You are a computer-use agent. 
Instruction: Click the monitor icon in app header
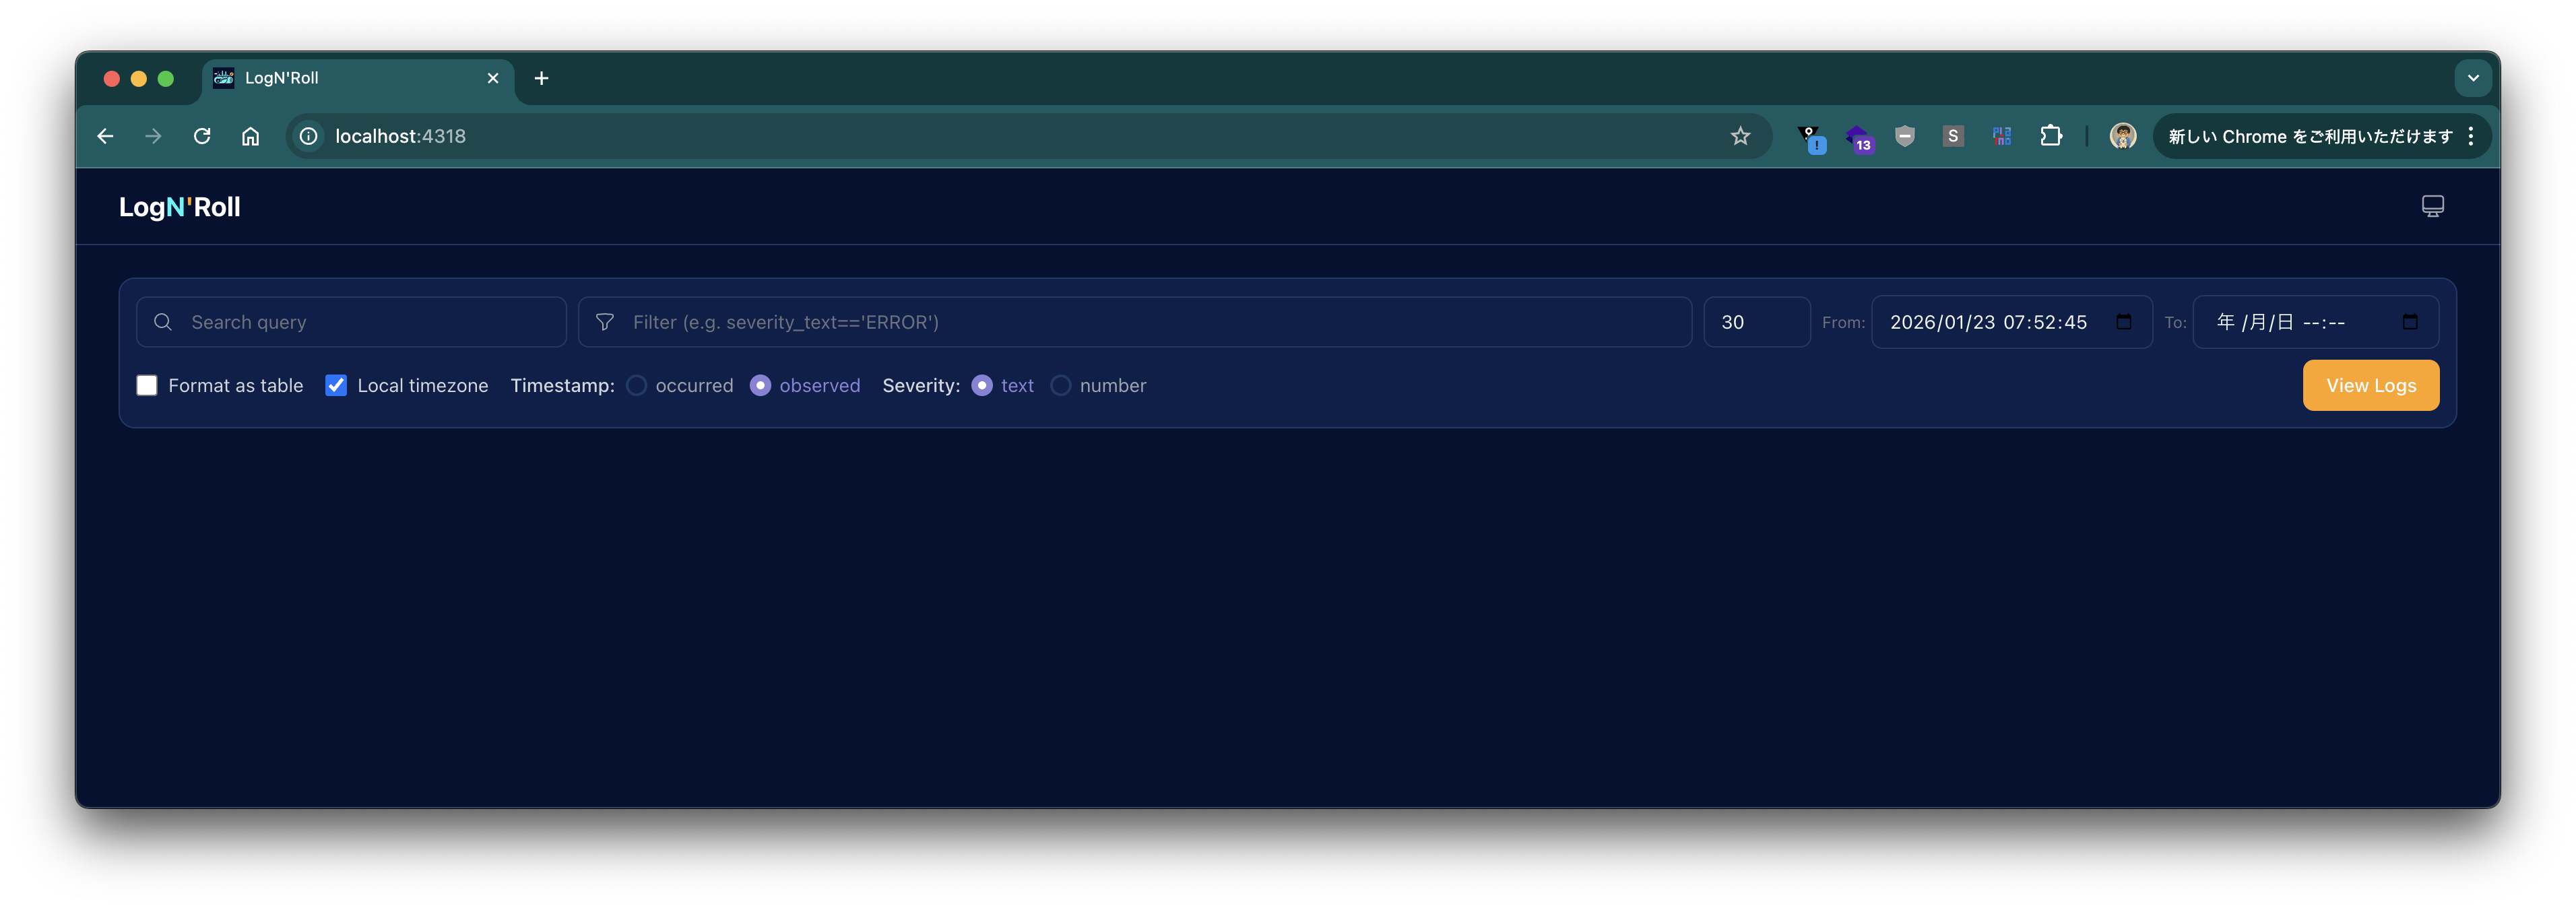[x=2432, y=206]
